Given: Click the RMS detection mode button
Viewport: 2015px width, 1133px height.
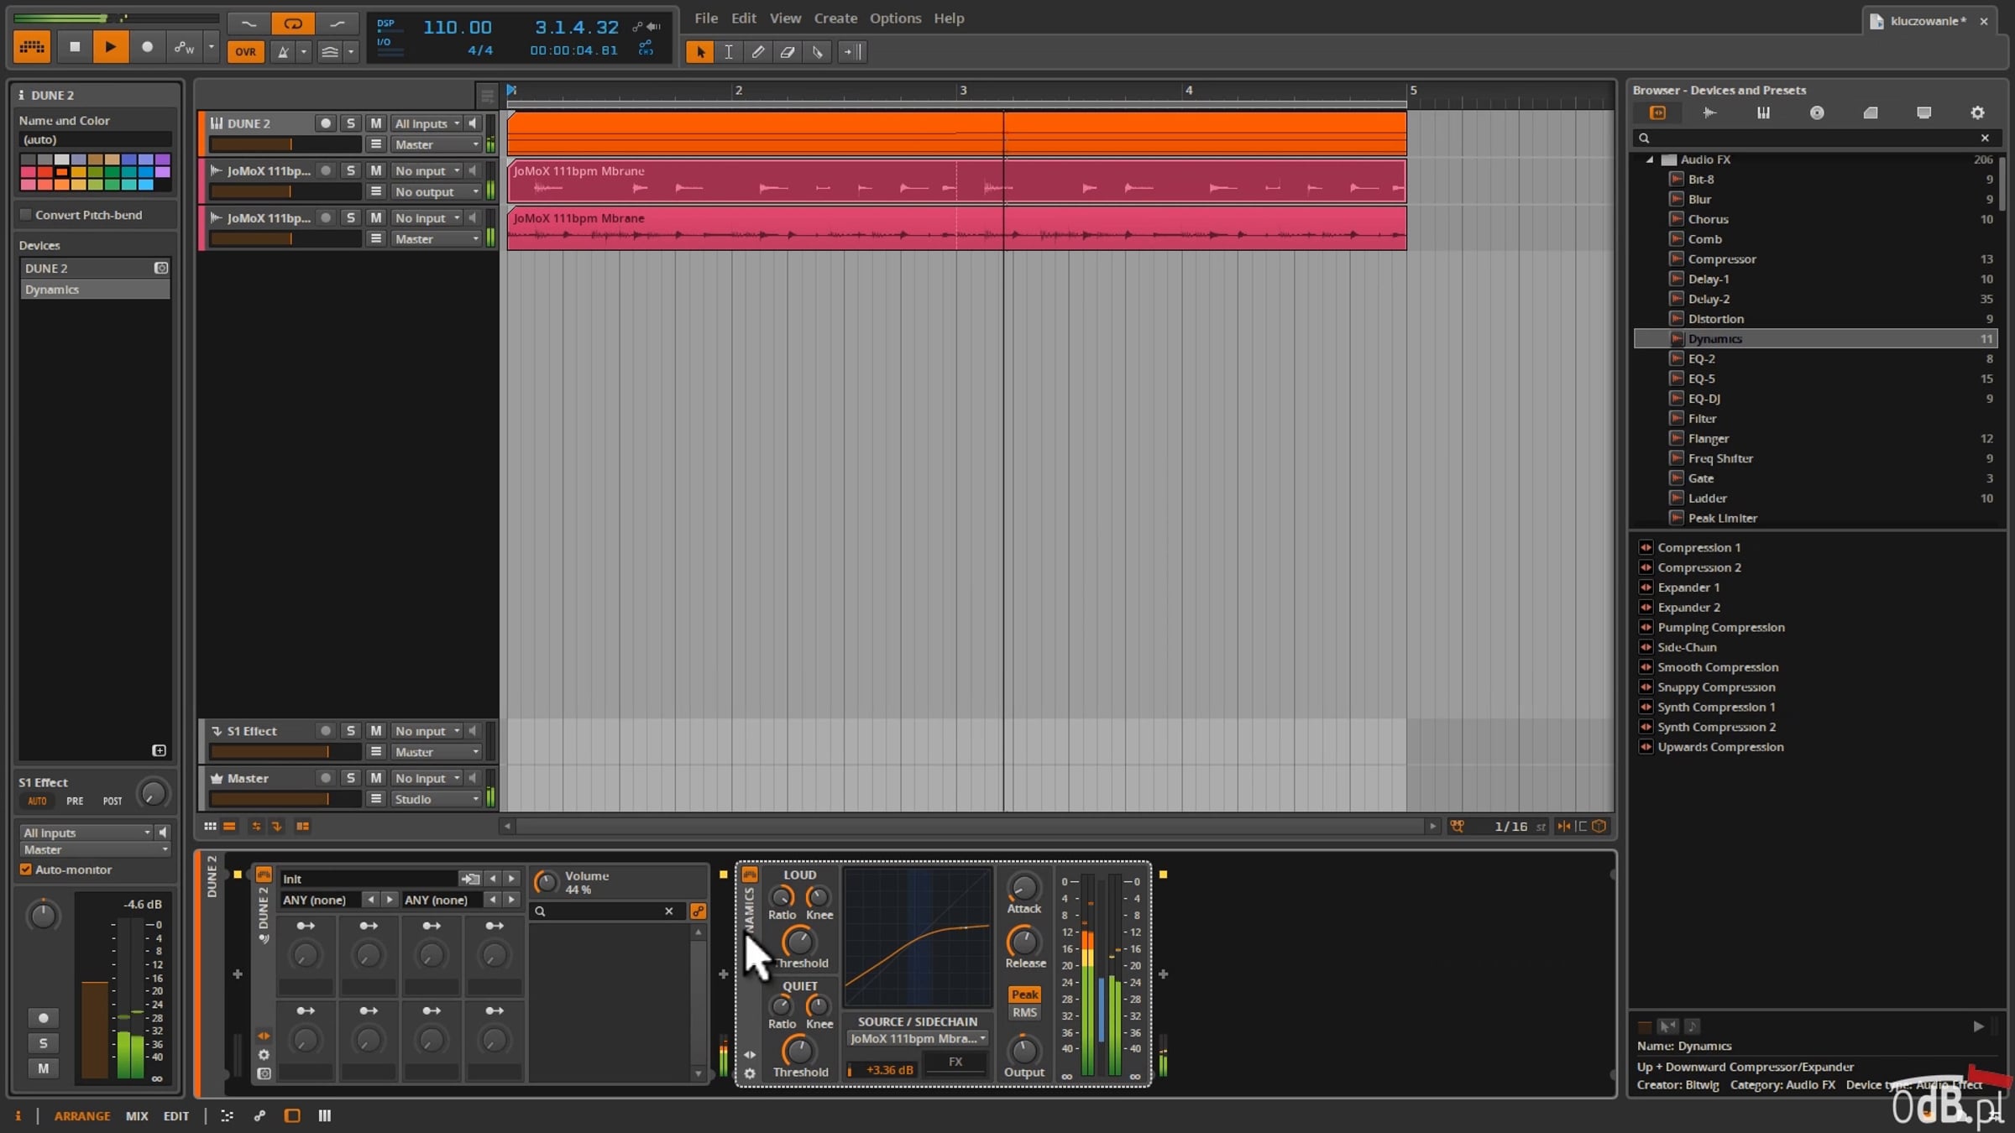Looking at the screenshot, I should coord(1024,1013).
